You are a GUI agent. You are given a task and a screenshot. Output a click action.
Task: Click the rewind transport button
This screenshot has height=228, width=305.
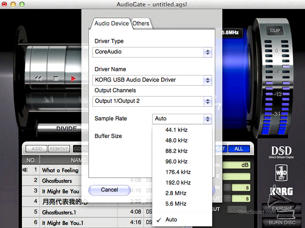point(38,78)
